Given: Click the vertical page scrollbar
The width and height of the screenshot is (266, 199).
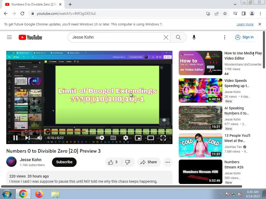Looking at the screenshot, I should (x=264, y=50).
